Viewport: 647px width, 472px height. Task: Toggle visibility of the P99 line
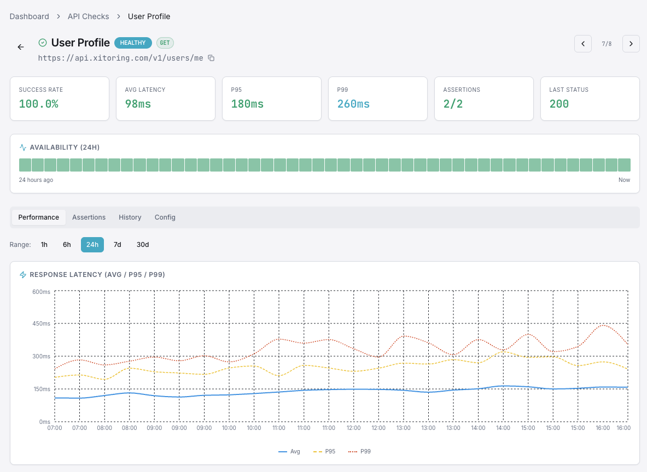point(359,451)
